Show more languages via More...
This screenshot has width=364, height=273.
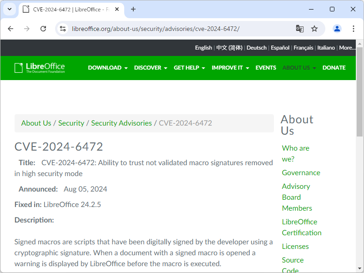click(347, 48)
